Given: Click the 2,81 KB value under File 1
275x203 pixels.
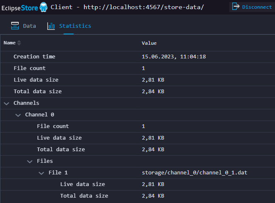Looking at the screenshot, I should 153,184.
